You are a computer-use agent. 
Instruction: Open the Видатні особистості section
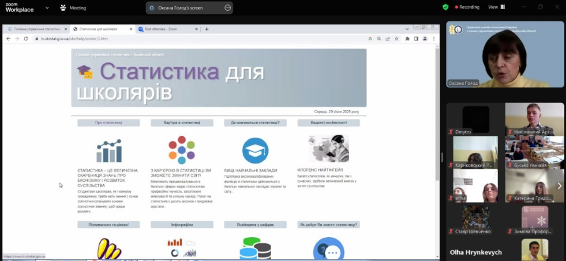click(x=328, y=123)
